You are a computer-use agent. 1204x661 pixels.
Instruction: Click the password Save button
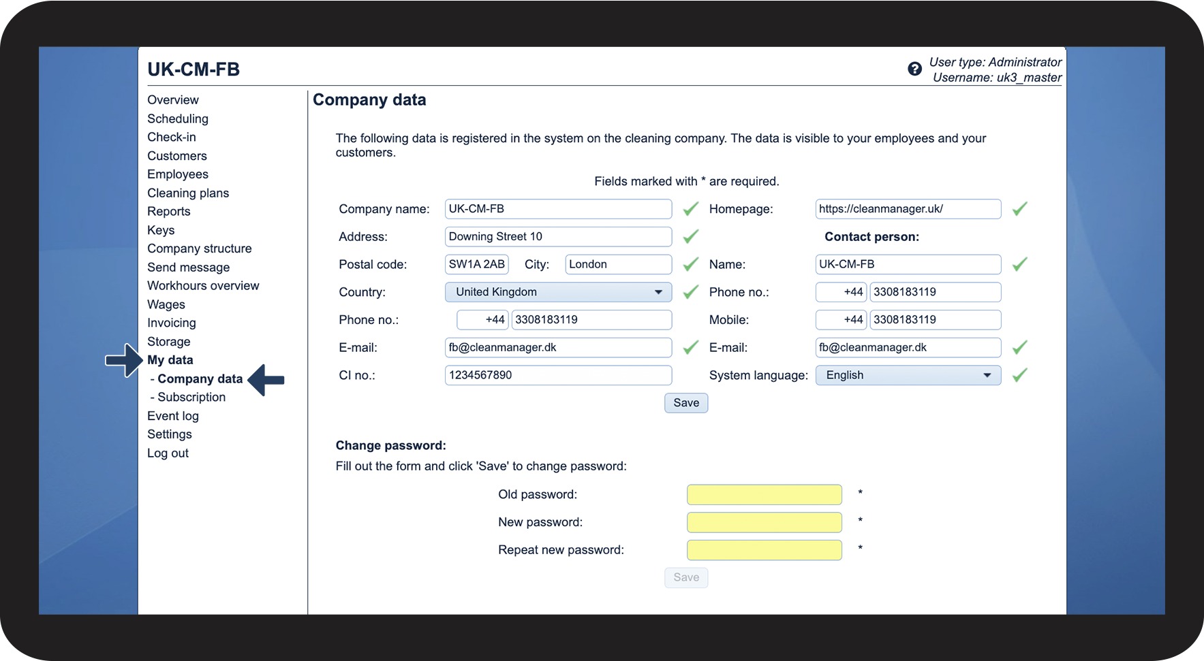[x=685, y=577]
